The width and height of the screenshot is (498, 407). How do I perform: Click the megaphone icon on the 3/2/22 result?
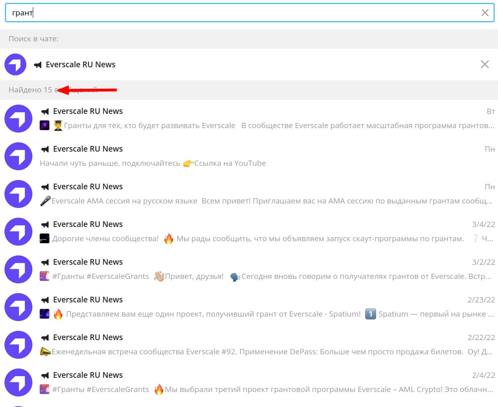point(45,262)
